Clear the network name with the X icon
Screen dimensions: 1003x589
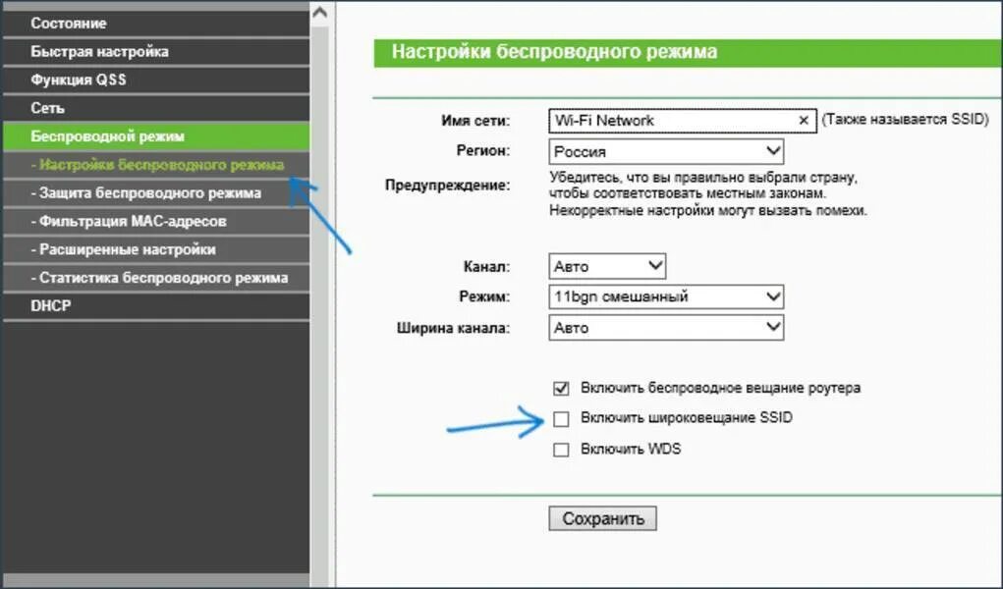click(x=804, y=120)
